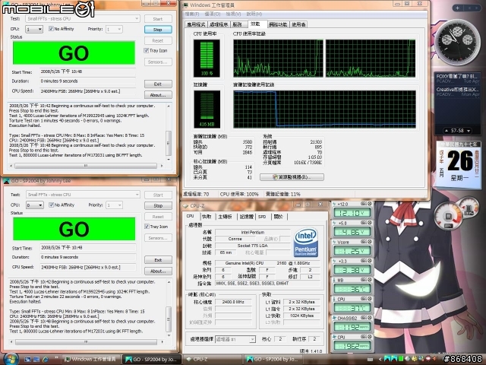Open the 說明(H) menu in Task Manager
The height and width of the screenshot is (365, 486).
tap(254, 14)
